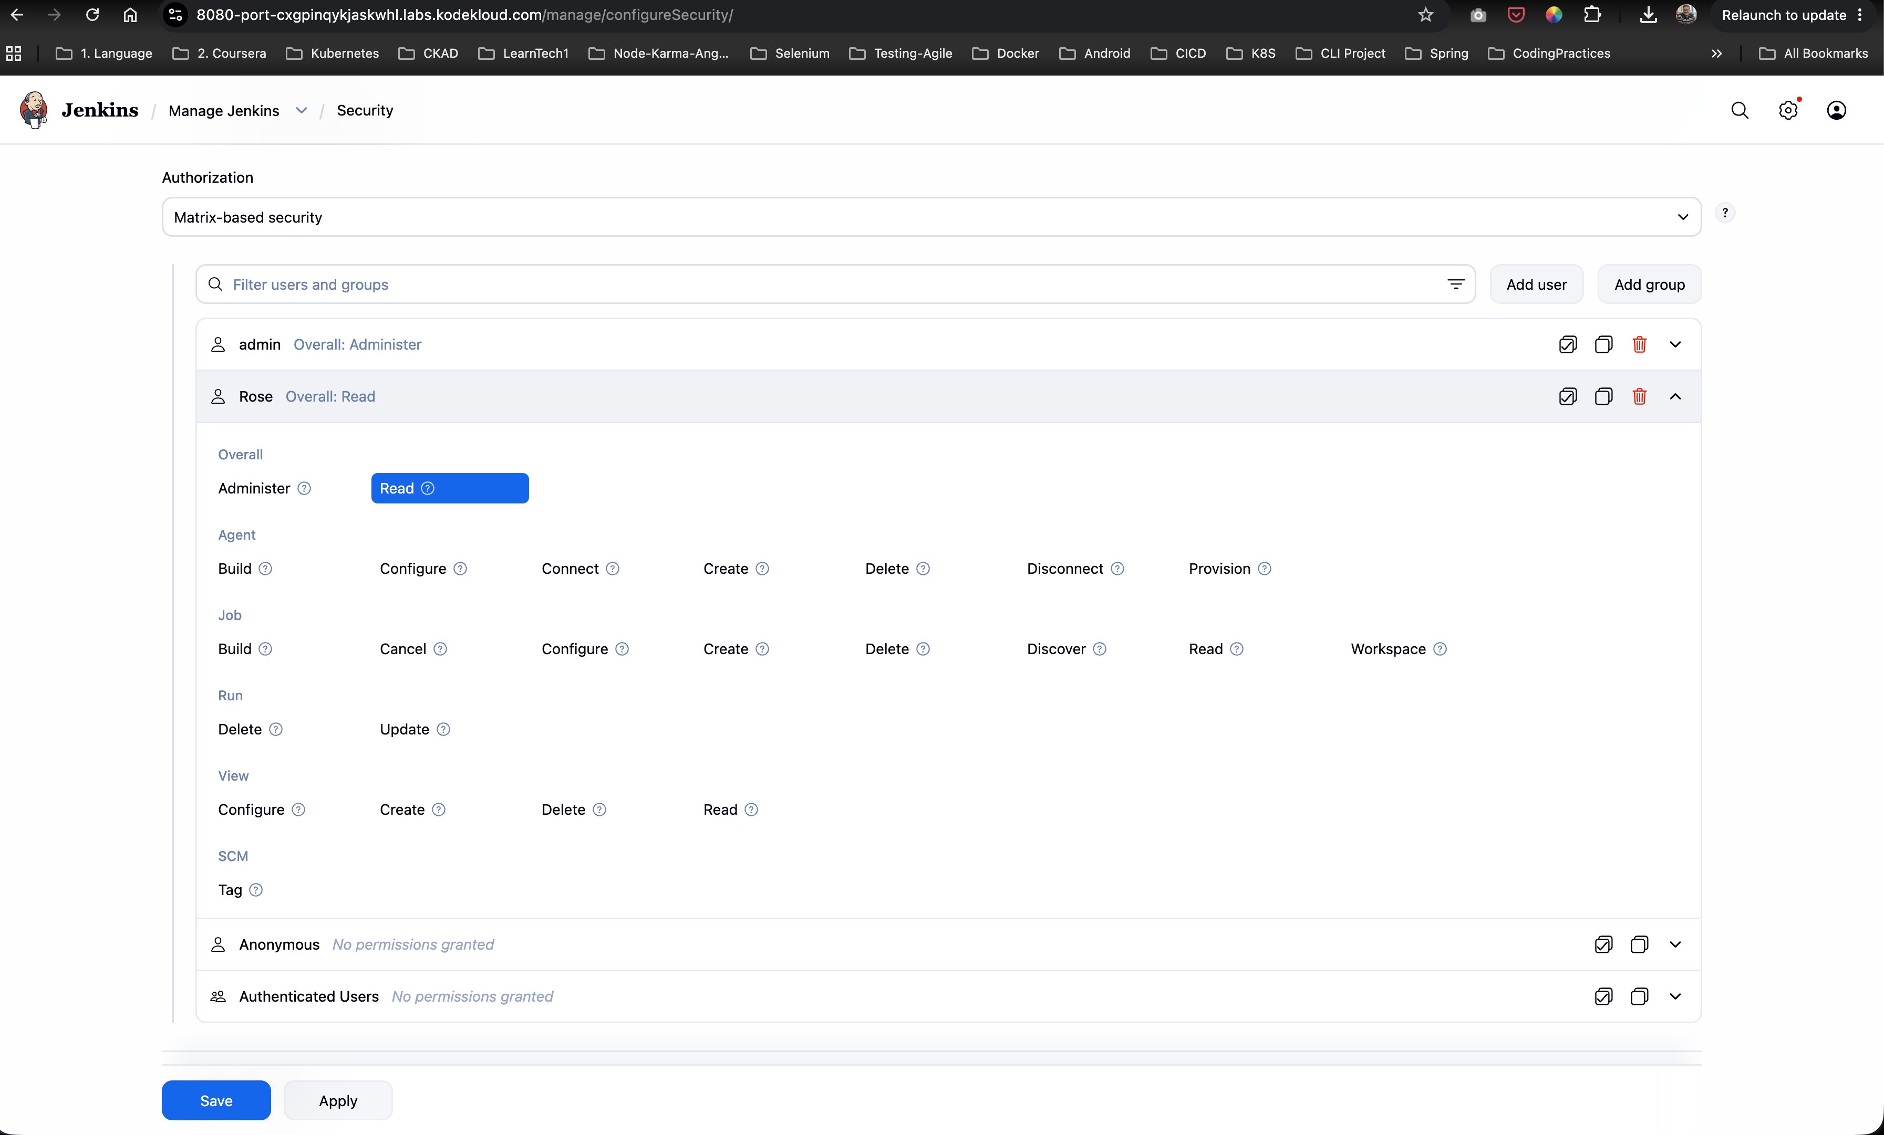
Task: Unselect all permissions for admin
Action: [1603, 344]
